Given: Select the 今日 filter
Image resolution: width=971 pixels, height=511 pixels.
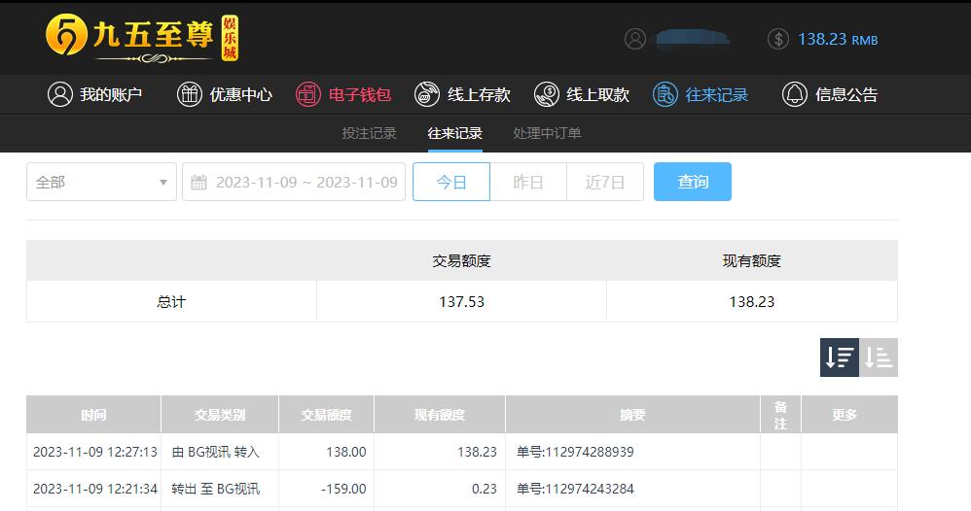Looking at the screenshot, I should [x=451, y=182].
